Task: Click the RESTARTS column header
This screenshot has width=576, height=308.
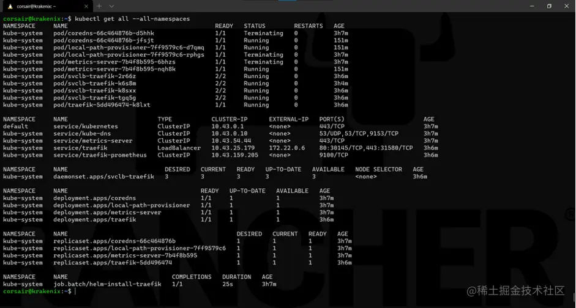Action: coord(309,26)
